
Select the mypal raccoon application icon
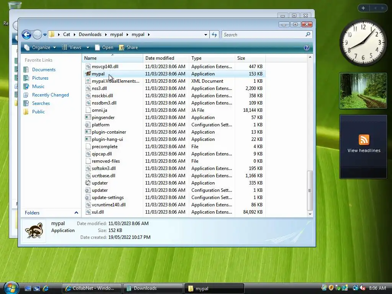(x=88, y=74)
